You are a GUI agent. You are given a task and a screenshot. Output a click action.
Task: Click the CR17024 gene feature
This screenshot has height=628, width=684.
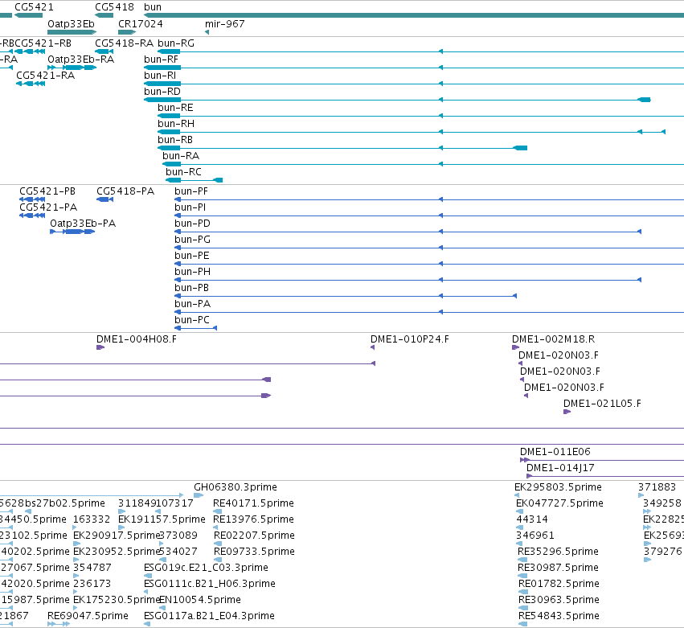tap(127, 32)
